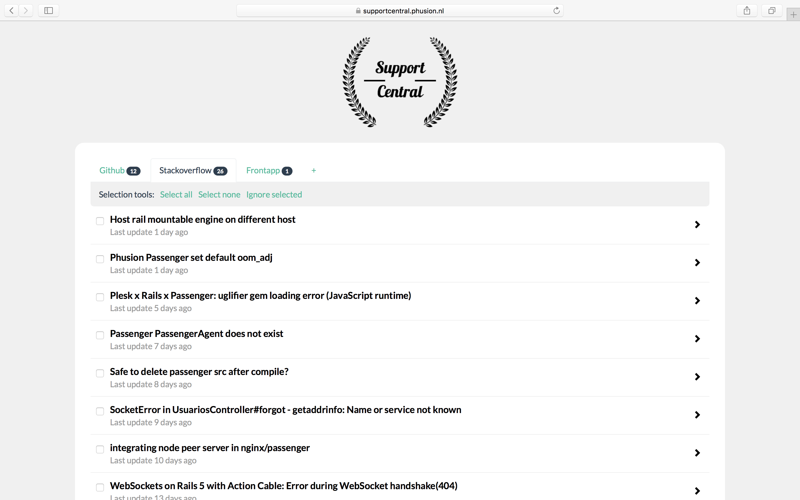This screenshot has width=800, height=500.
Task: Open 'Host rail mountable engine on different host'
Action: (203, 219)
